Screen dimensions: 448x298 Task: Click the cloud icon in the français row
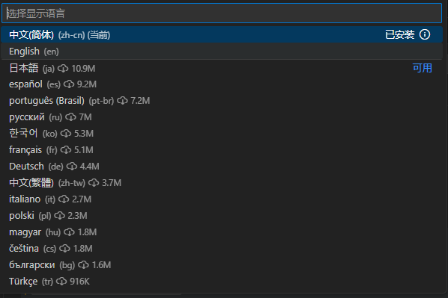click(66, 150)
